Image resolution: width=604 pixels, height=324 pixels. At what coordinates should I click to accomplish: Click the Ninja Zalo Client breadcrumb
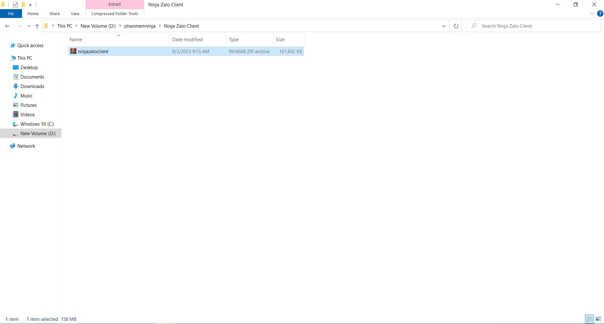[181, 26]
